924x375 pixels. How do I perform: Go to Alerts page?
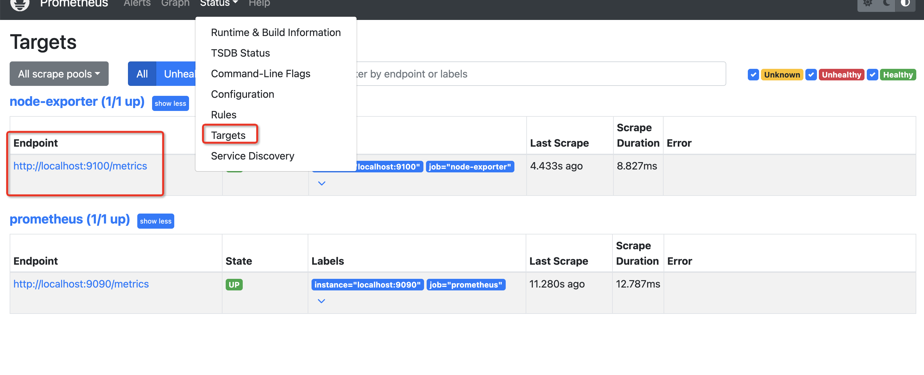(x=137, y=4)
